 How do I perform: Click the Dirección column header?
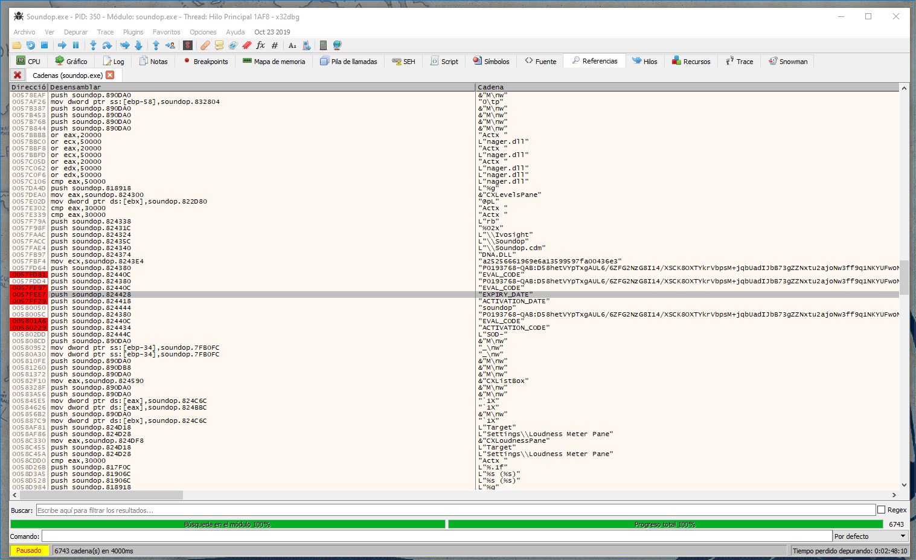click(29, 87)
